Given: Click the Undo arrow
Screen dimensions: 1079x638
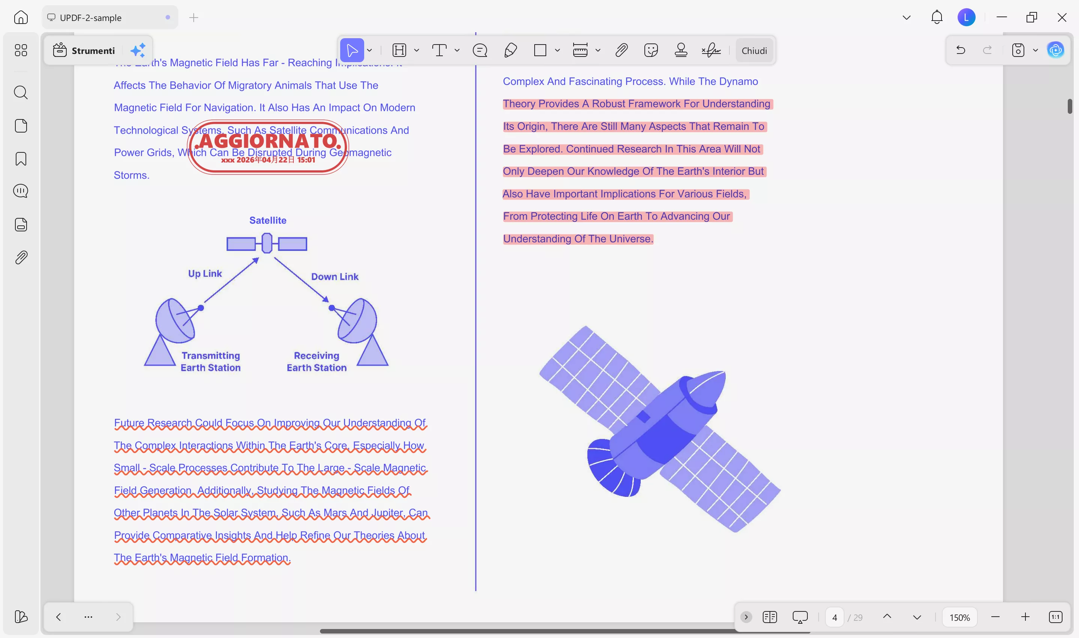Looking at the screenshot, I should [961, 50].
